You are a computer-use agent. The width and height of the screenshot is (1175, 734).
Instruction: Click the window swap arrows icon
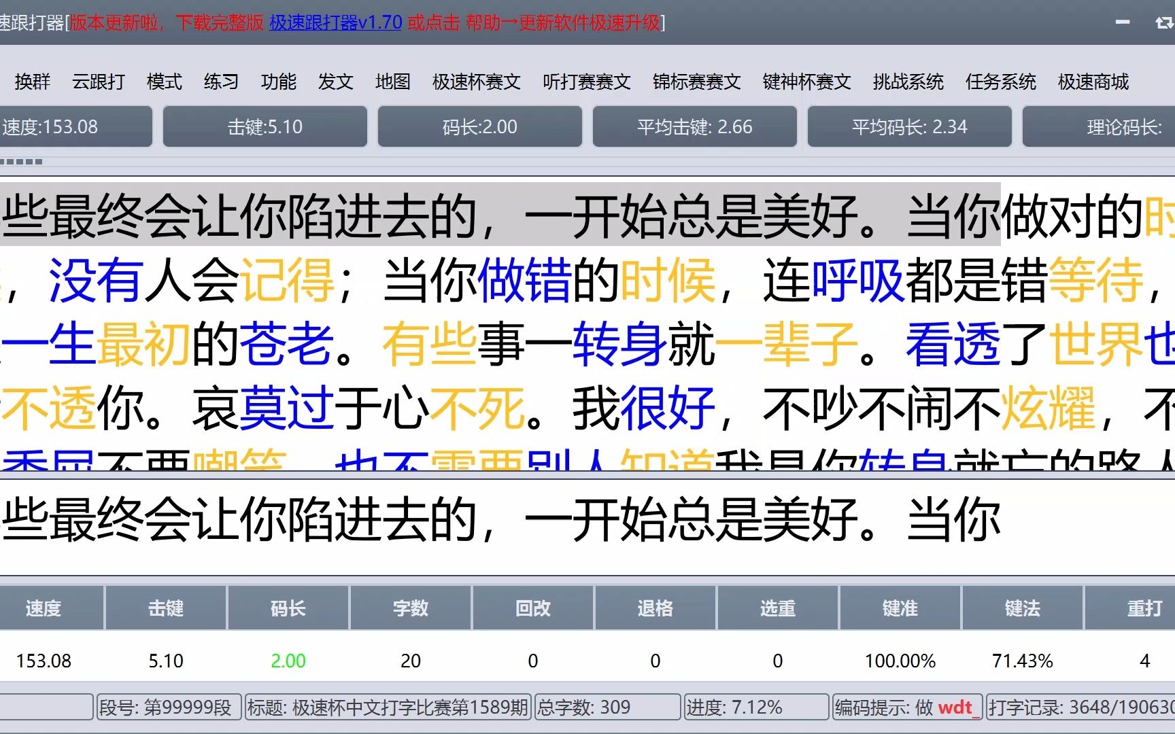coord(1164,22)
